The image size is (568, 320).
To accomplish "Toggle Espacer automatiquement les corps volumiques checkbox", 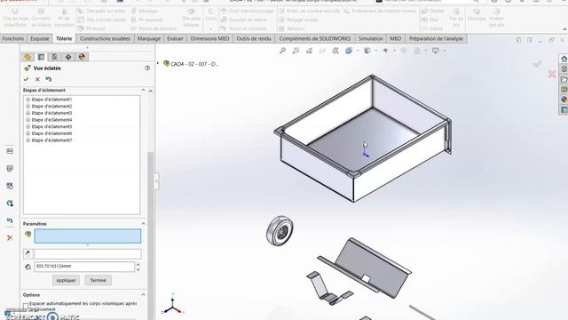I will tap(26, 306).
